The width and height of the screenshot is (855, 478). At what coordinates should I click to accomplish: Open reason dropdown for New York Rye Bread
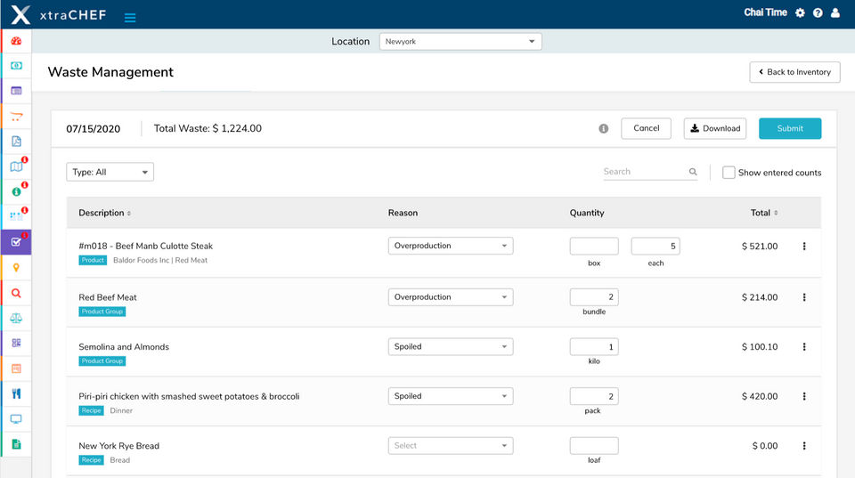[x=451, y=446]
